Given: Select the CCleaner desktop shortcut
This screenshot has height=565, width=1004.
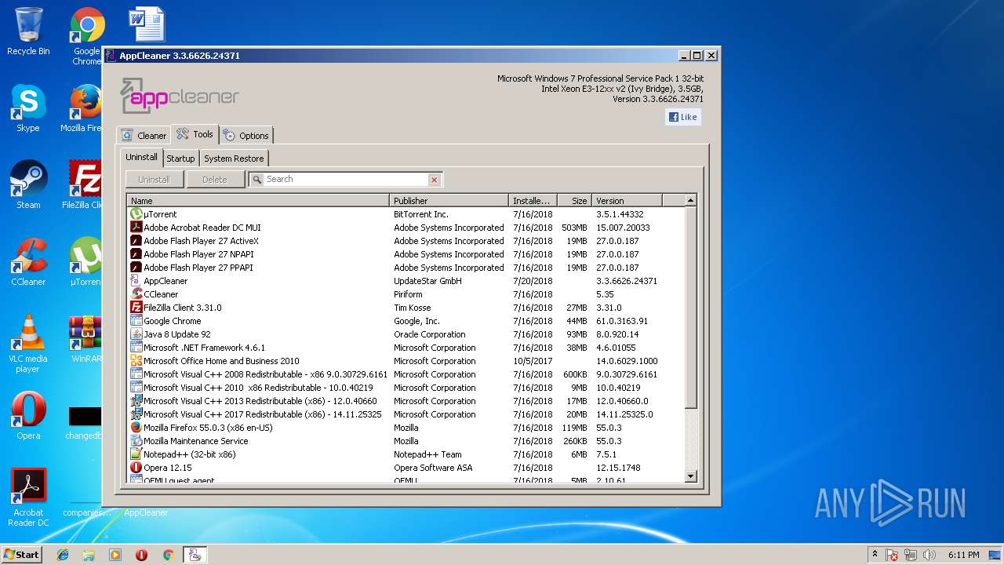Looking at the screenshot, I should pos(28,262).
